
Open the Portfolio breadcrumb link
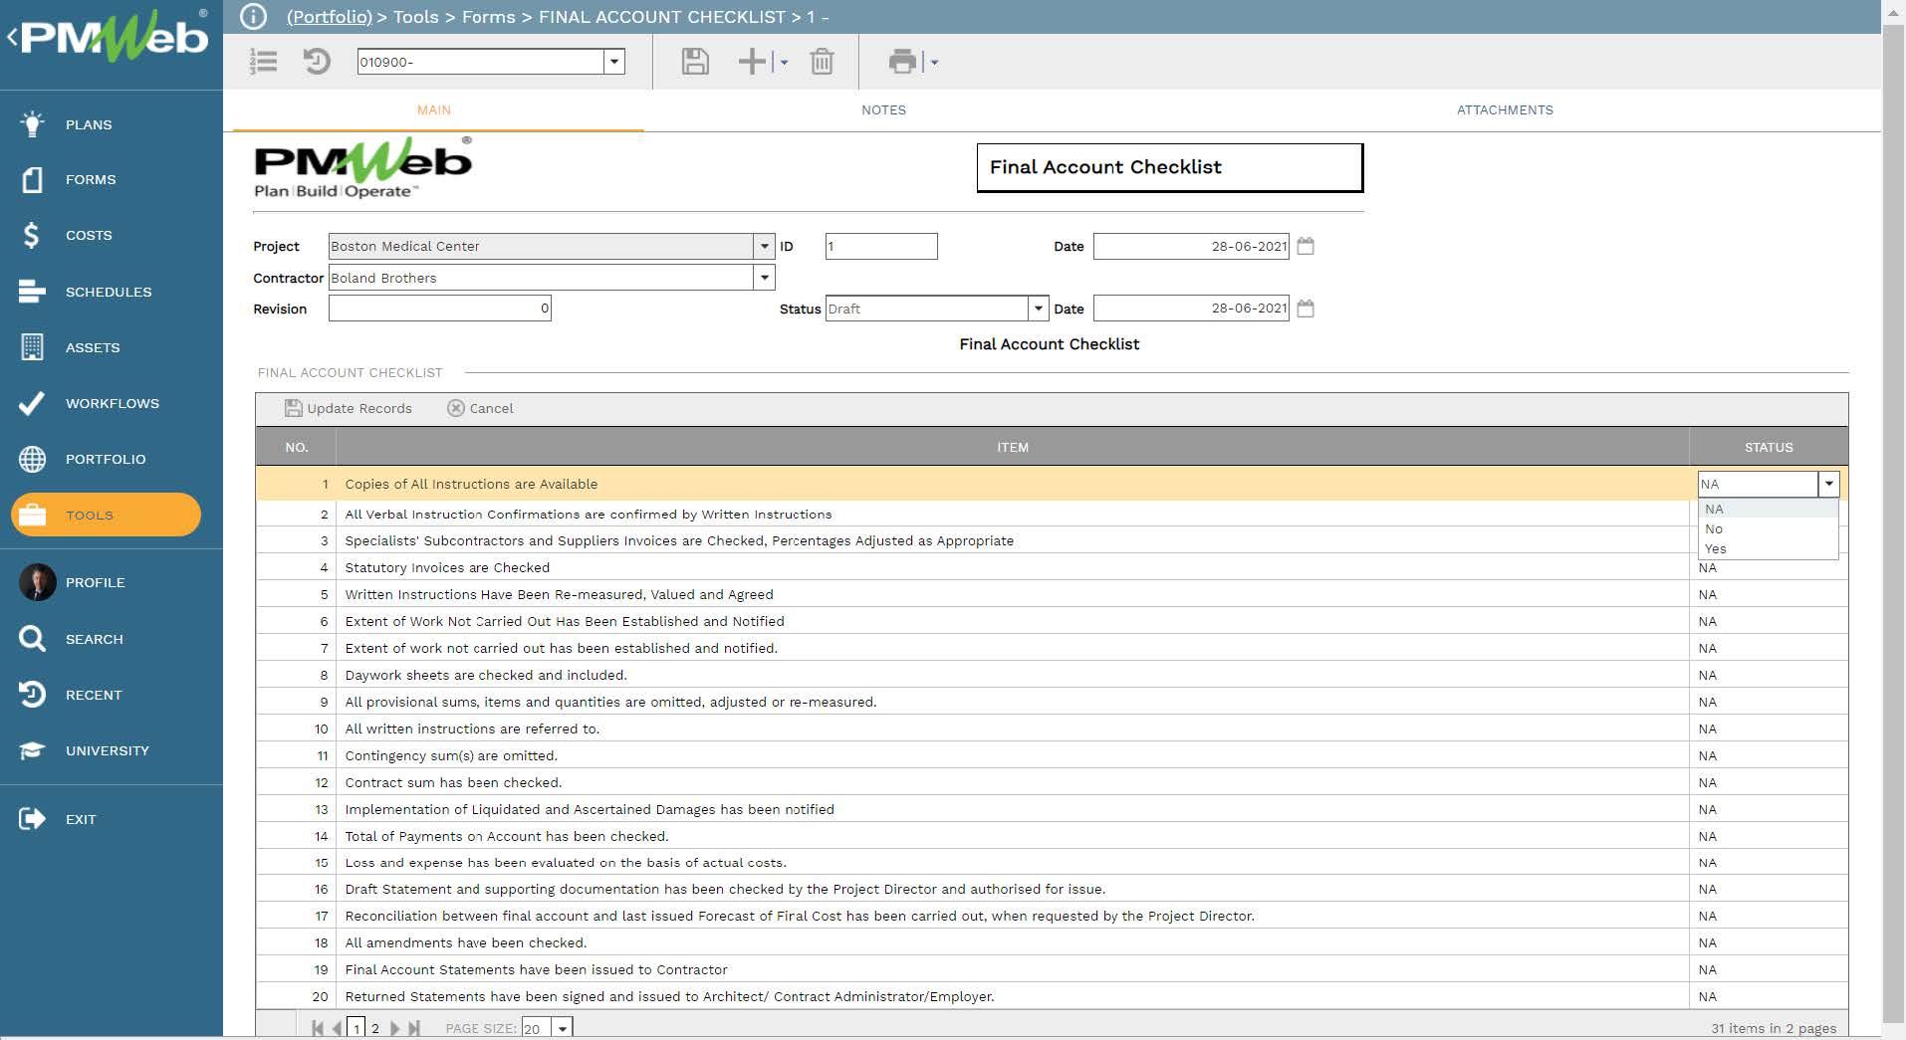point(329,17)
